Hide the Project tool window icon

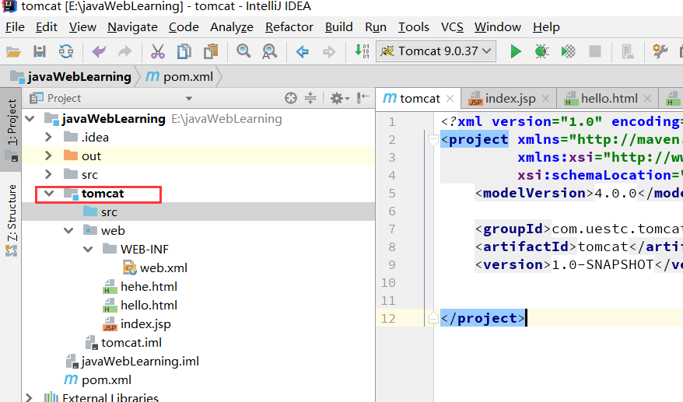(x=363, y=98)
